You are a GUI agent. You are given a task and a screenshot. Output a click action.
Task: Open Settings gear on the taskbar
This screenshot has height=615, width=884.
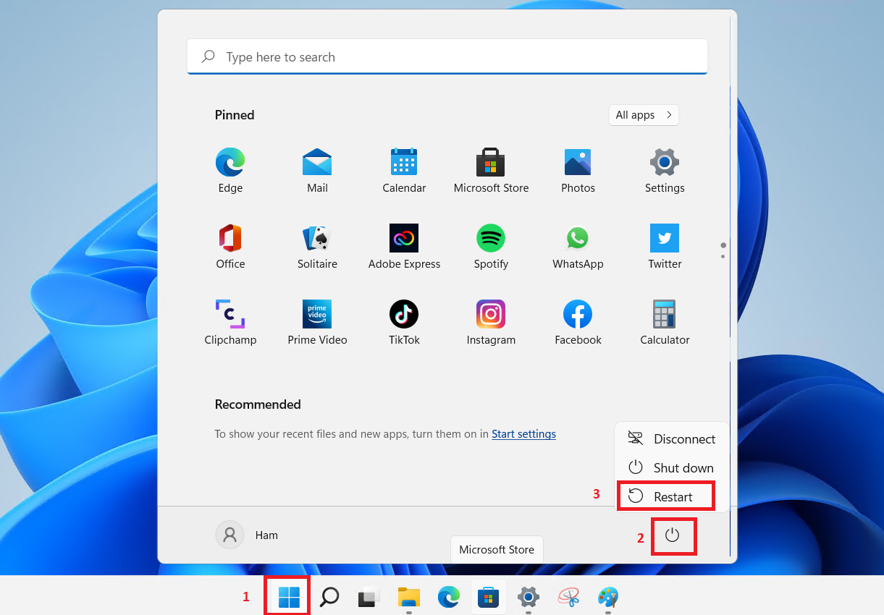529,597
